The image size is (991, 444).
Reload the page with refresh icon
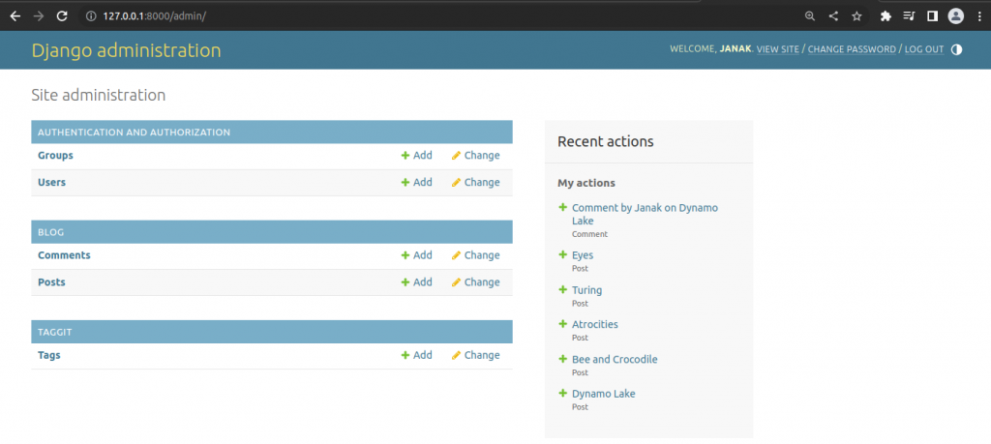point(62,16)
